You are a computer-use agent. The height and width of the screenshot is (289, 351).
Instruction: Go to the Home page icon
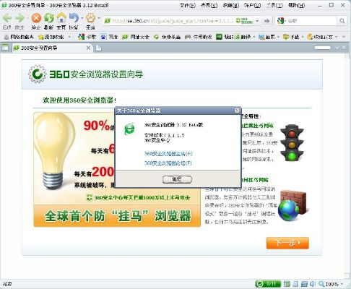(61, 17)
